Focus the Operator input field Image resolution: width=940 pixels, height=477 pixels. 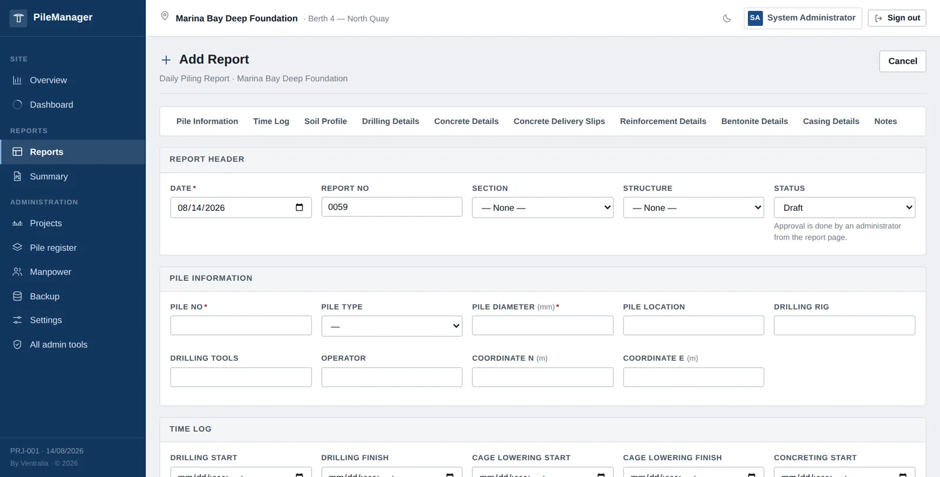pos(392,377)
